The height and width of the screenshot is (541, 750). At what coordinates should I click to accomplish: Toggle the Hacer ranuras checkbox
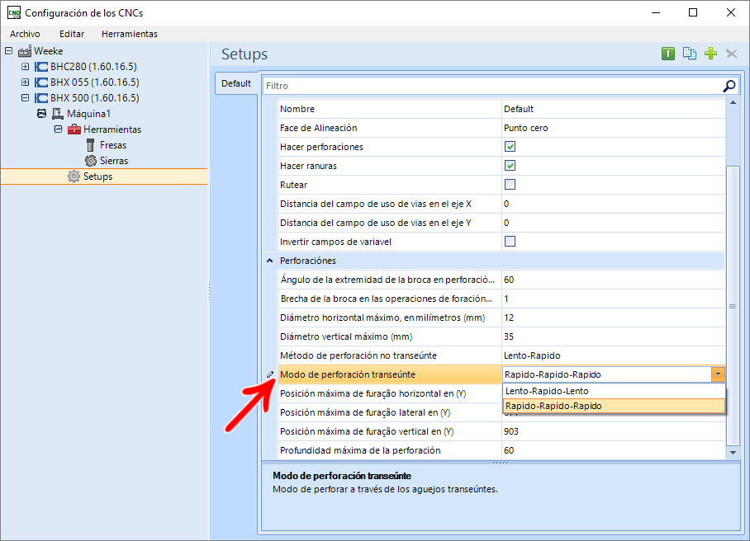(510, 166)
